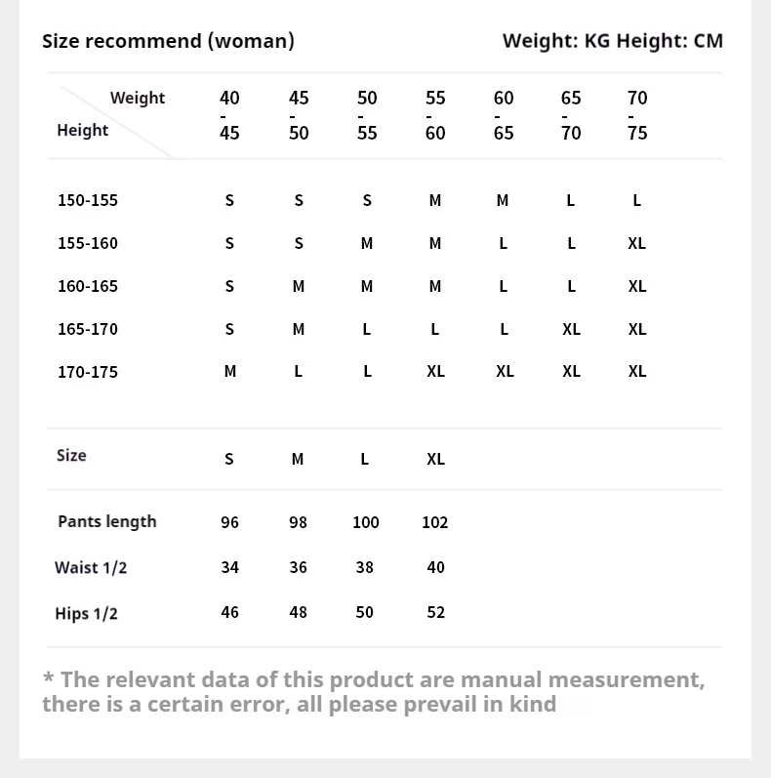Click the 'Waist 1/2' row label

coord(91,567)
